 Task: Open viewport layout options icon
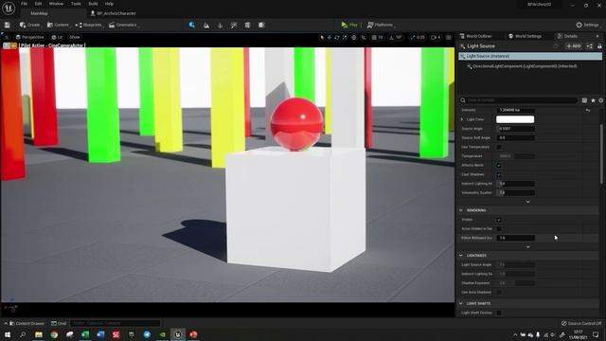[448, 37]
